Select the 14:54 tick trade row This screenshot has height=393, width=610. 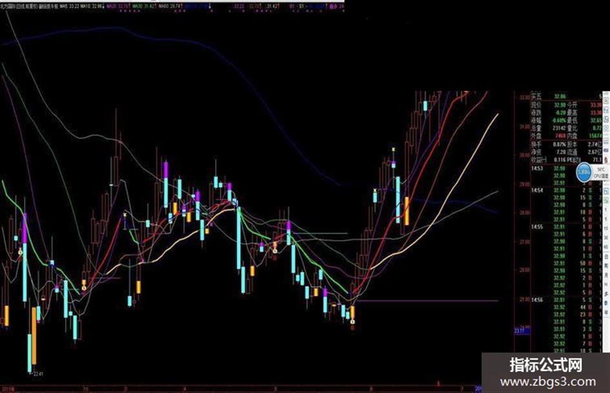[566, 190]
